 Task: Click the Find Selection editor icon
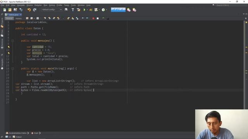pyautogui.click(x=45, y=18)
